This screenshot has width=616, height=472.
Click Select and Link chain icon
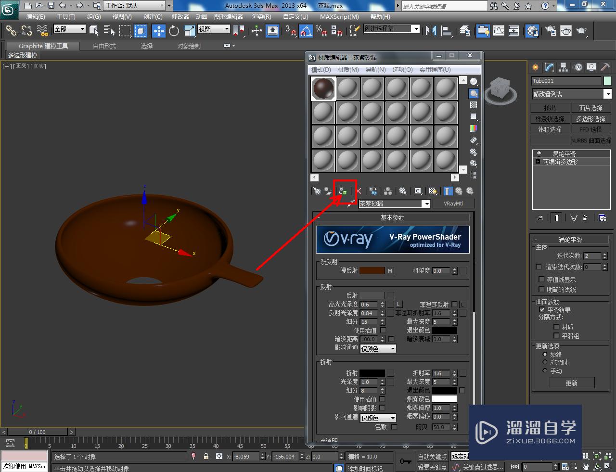[x=11, y=31]
